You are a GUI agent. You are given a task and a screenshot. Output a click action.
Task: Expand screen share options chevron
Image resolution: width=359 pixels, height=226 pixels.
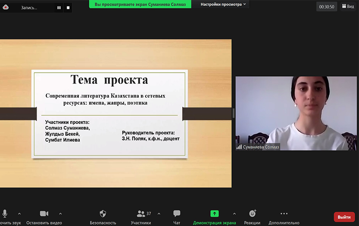234,214
